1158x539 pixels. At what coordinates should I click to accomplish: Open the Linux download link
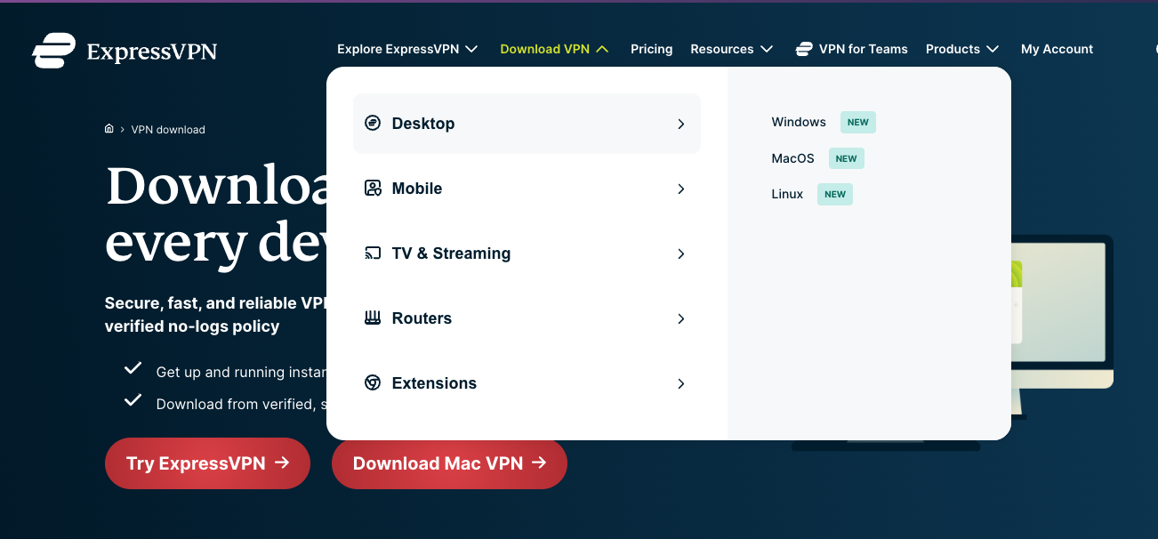coord(787,194)
